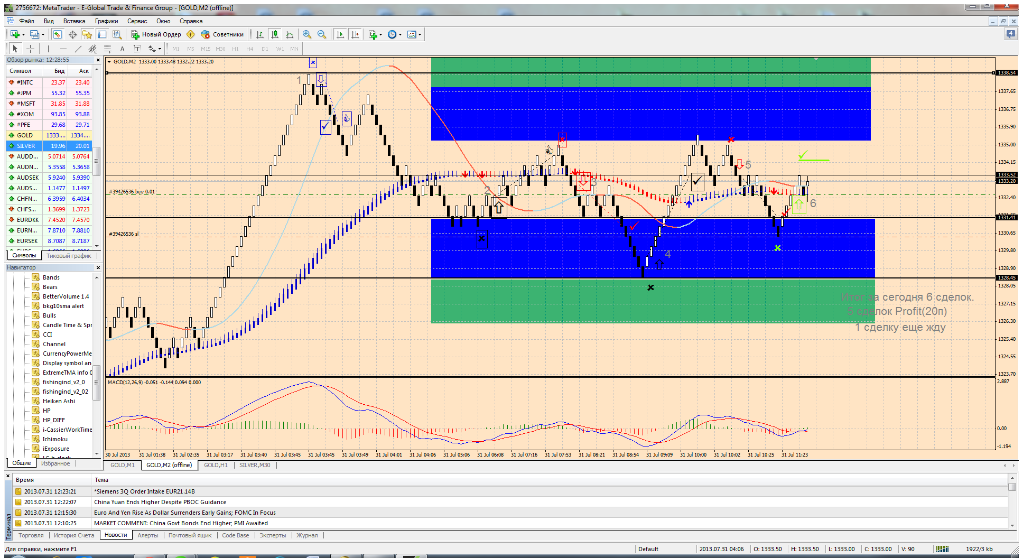Click the Market Watch vertical scrollbar

tap(97, 157)
